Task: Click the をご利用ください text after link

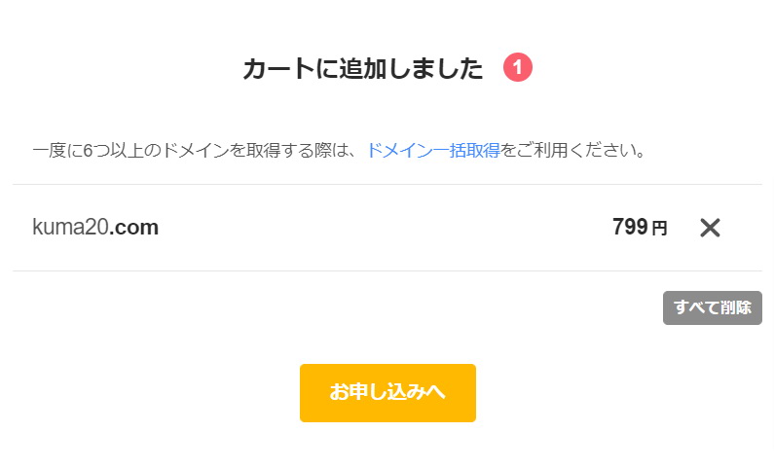Action: [x=573, y=151]
